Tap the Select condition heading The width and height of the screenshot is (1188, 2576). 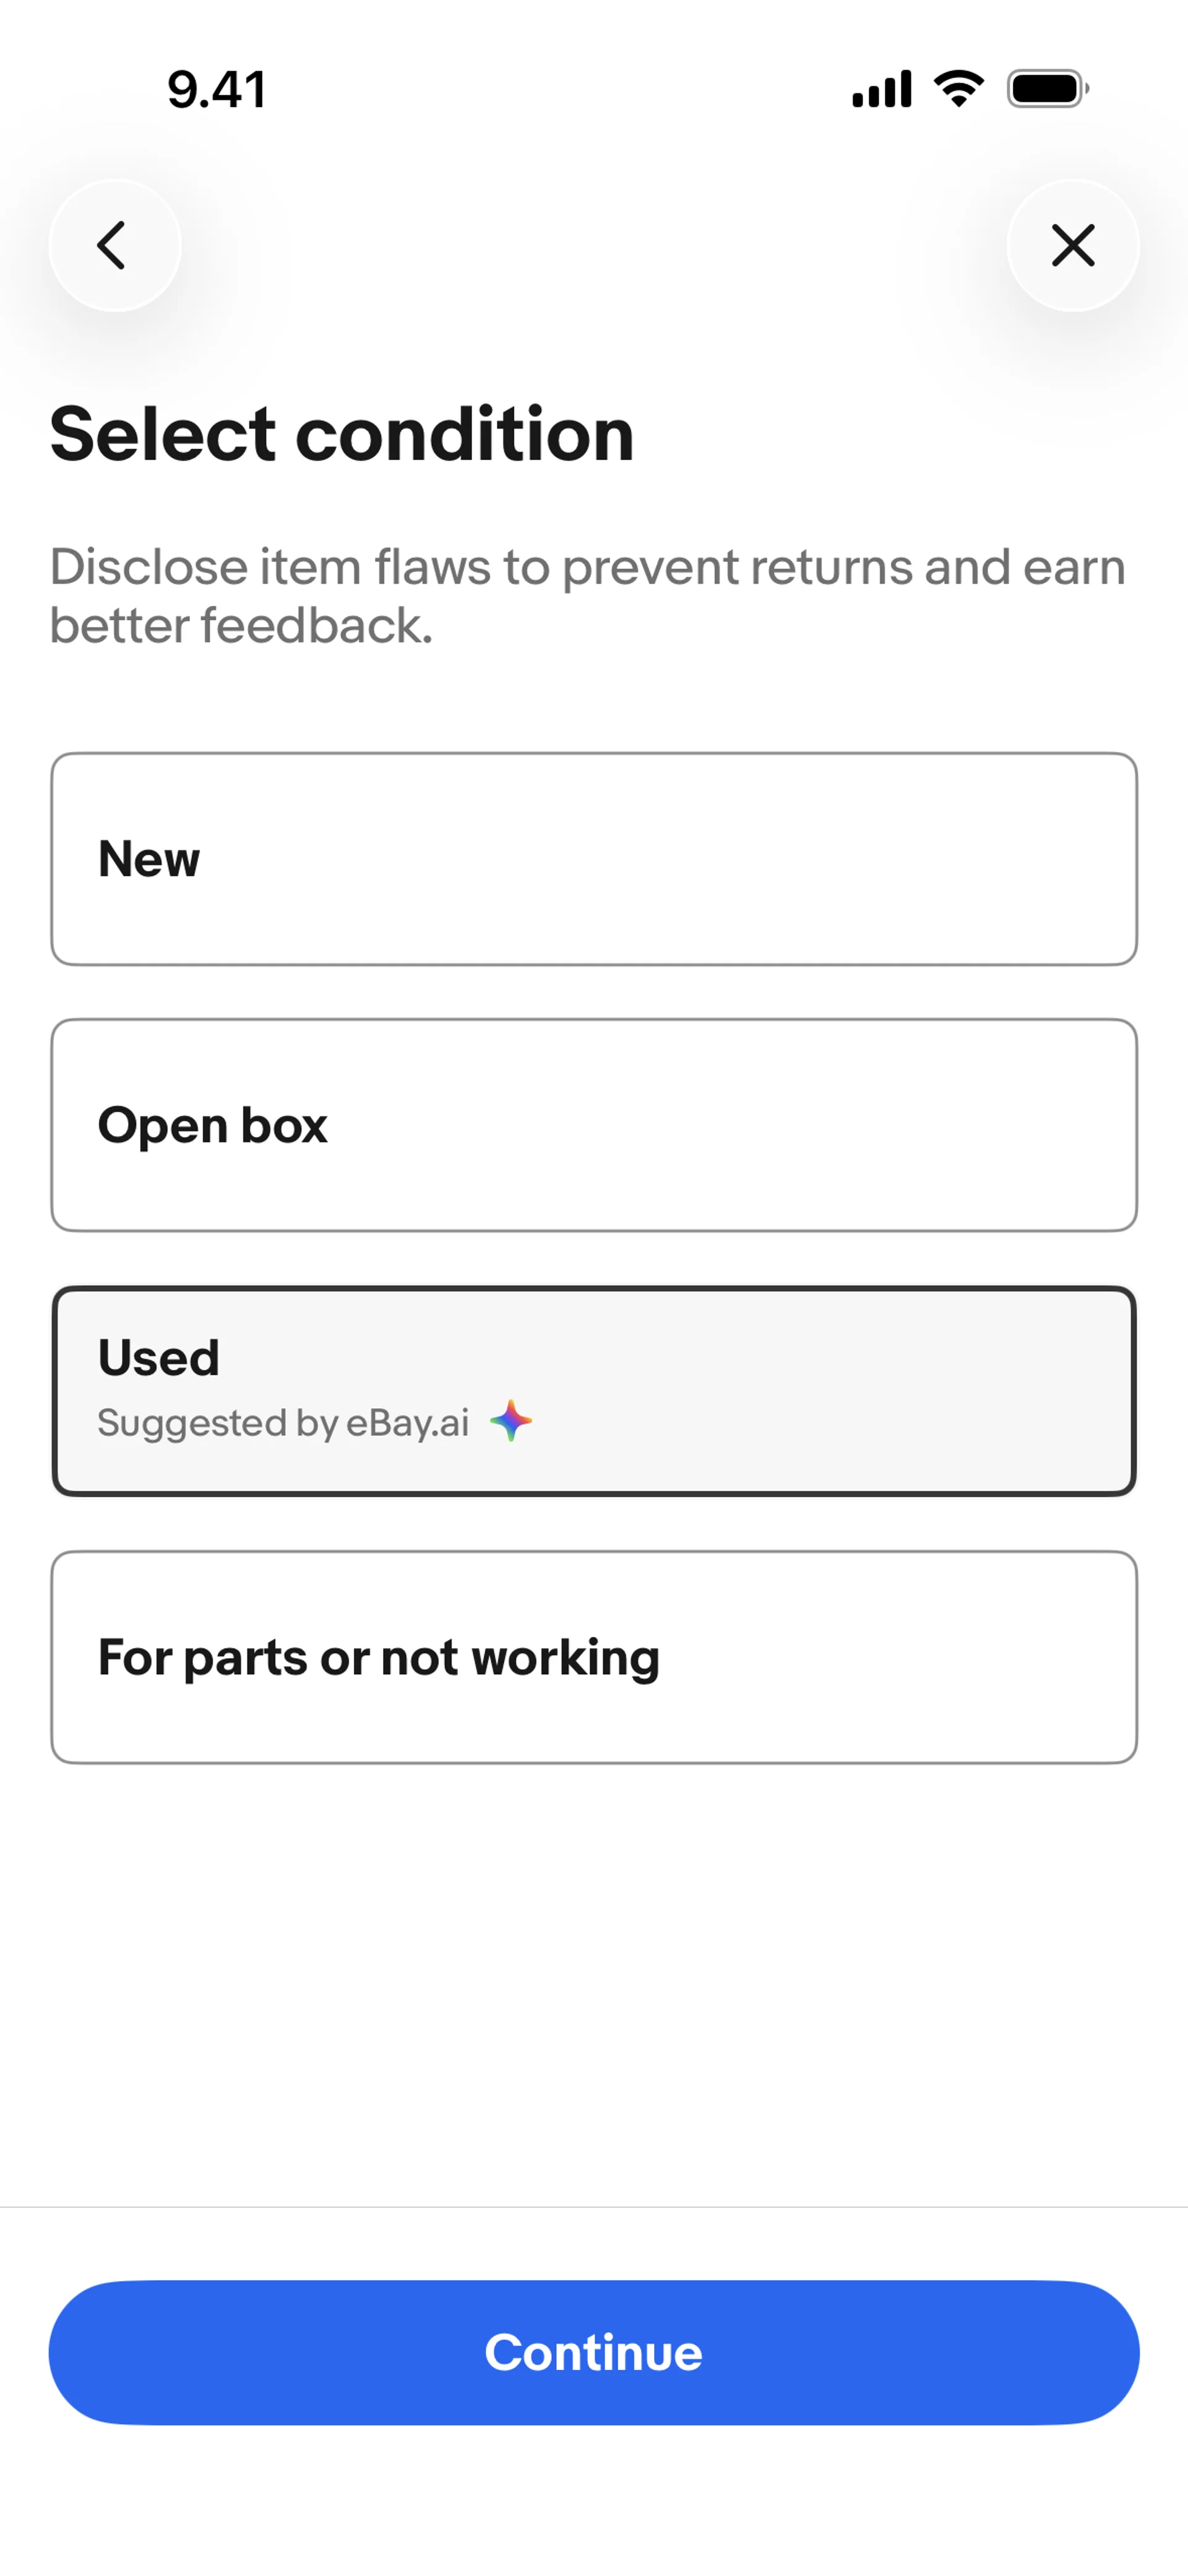pos(342,434)
